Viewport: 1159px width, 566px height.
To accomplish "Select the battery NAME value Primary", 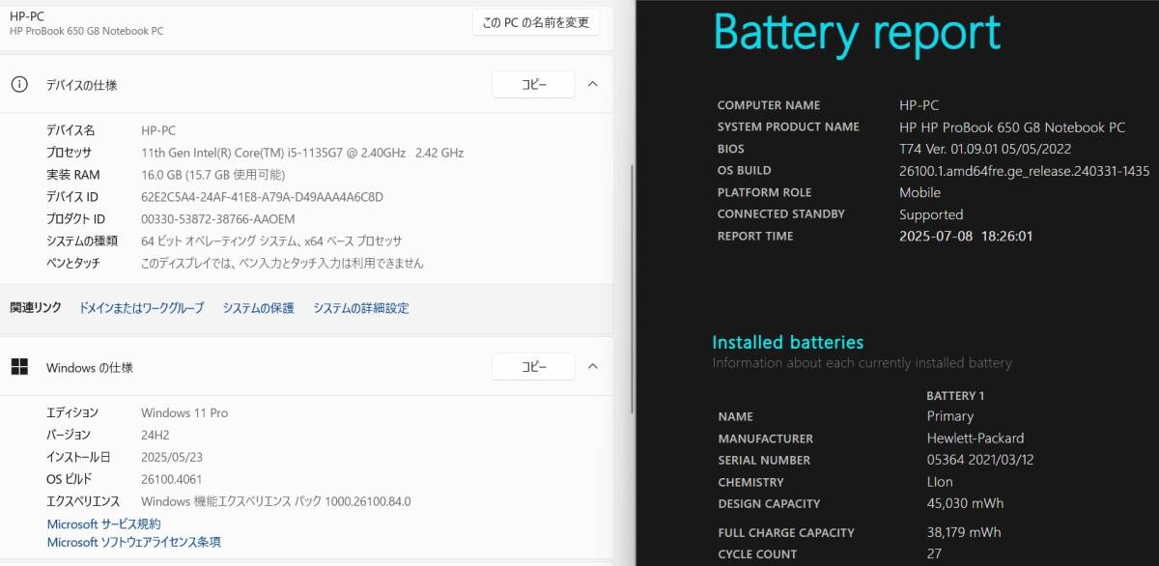I will coord(949,416).
